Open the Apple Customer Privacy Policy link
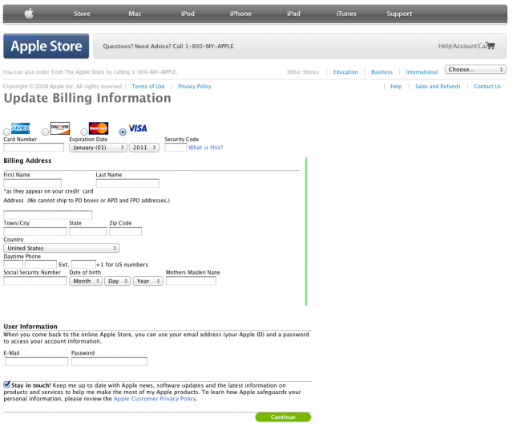513x431 pixels. [x=155, y=399]
